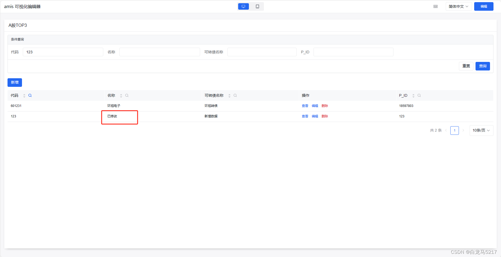Delete the 123 row via 删除
Viewport: 501px width, 257px height.
click(x=325, y=116)
